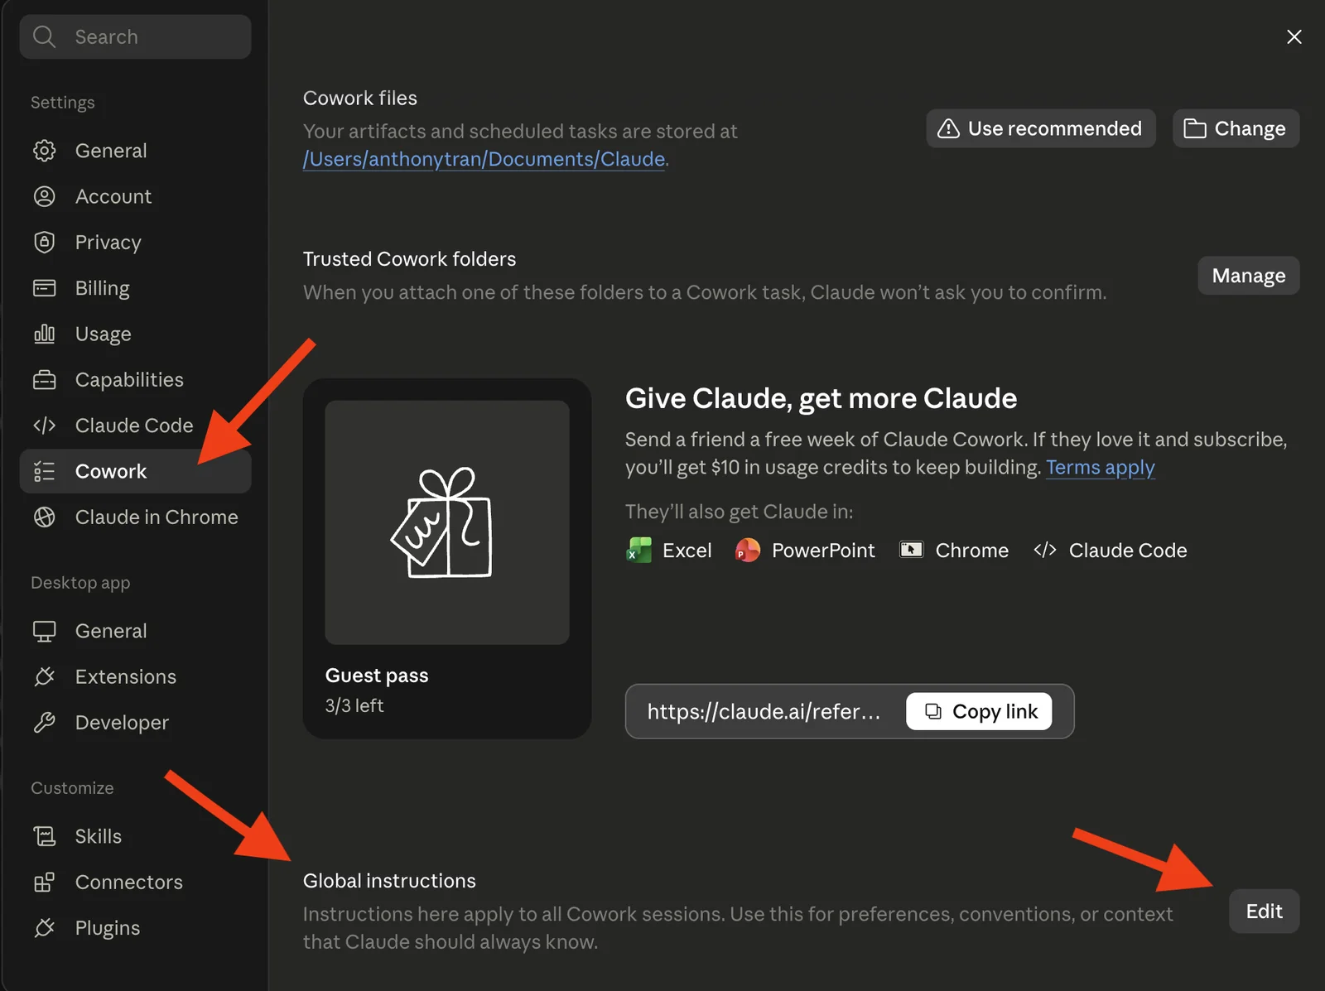
Task: Show the Usage page
Action: [x=135, y=334]
